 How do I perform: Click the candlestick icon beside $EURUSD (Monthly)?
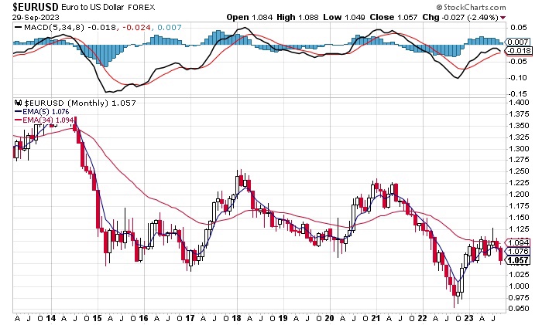[x=19, y=103]
